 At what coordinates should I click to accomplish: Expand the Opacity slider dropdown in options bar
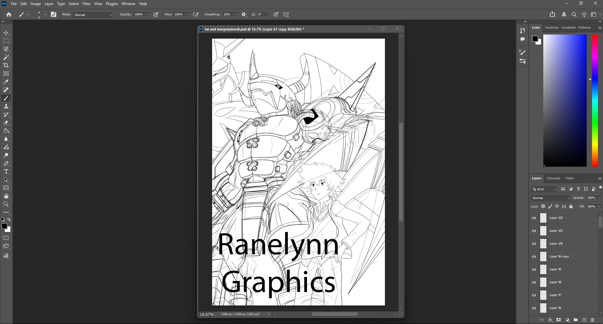tap(147, 14)
